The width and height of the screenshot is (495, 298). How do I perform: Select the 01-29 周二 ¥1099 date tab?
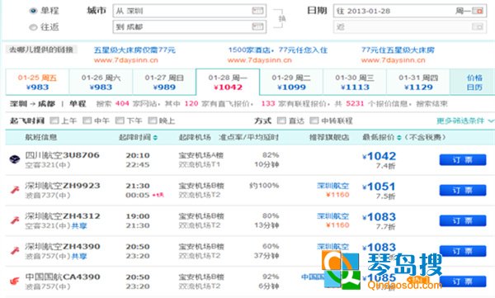pos(291,83)
